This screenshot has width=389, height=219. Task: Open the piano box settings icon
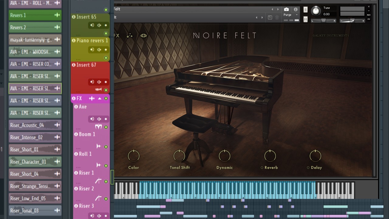(143, 36)
